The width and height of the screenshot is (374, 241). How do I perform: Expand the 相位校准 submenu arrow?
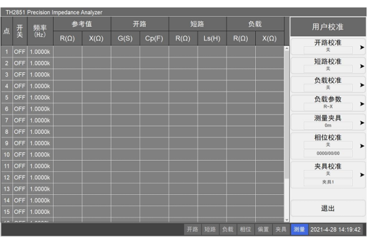point(362,146)
